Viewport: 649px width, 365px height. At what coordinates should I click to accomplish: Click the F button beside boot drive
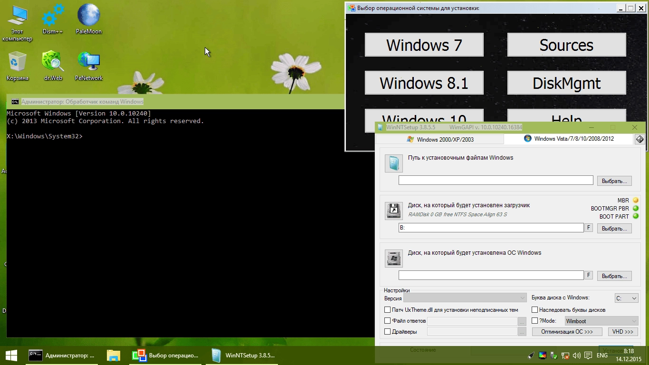(589, 228)
